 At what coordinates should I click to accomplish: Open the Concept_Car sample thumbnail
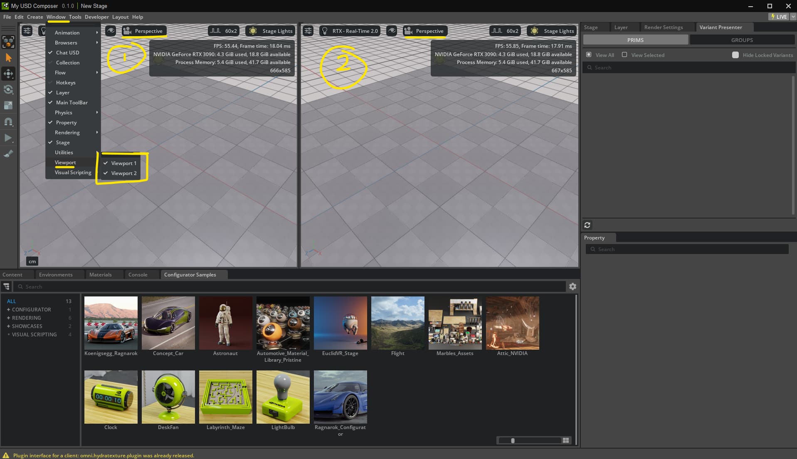click(168, 323)
